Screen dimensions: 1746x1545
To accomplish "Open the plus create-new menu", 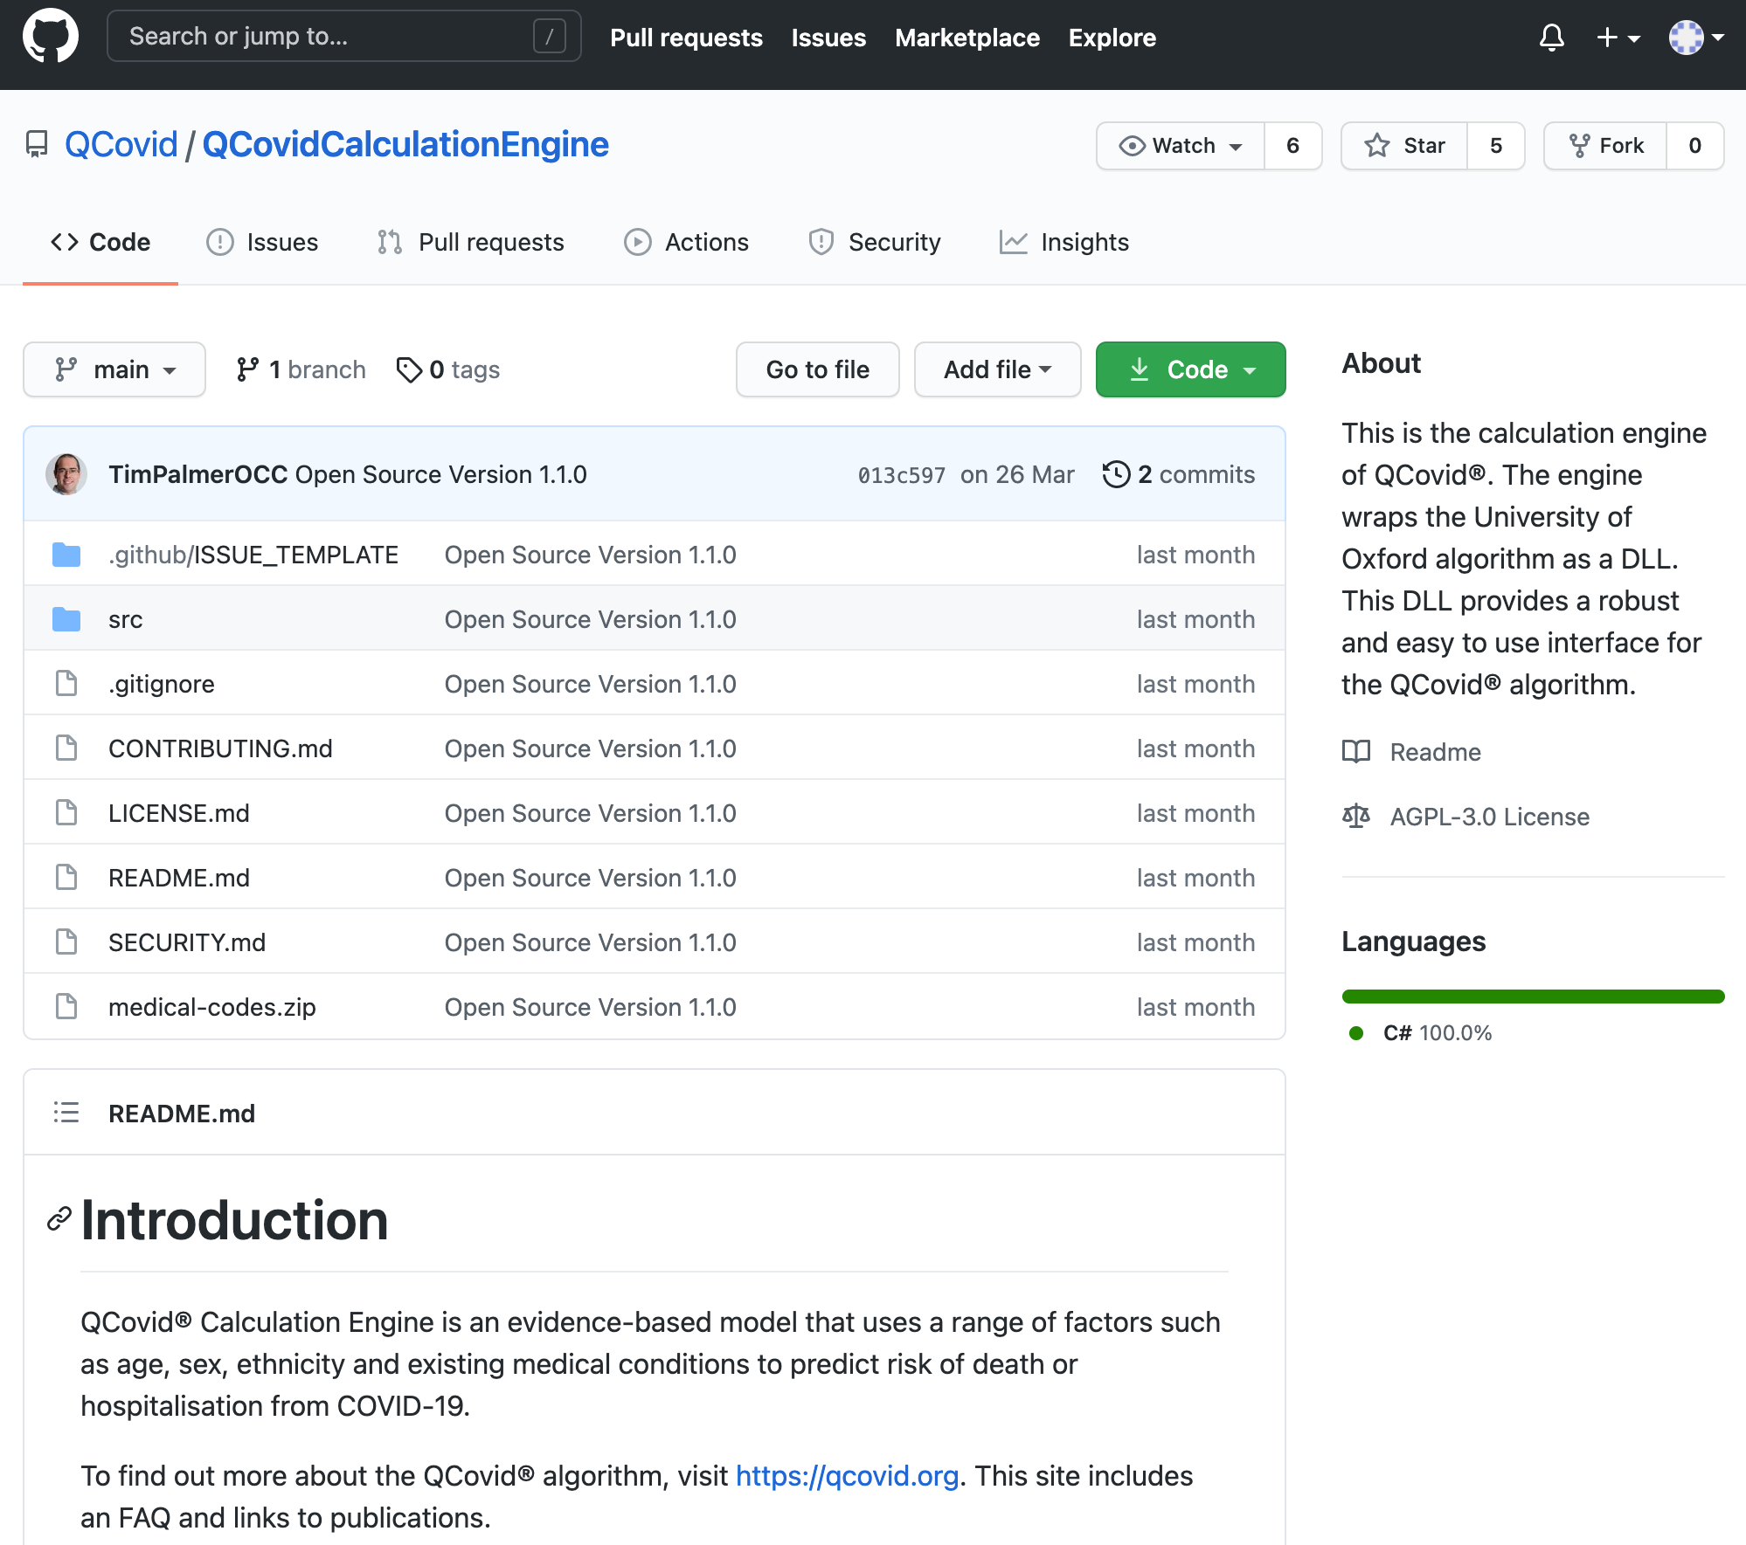I will click(x=1618, y=38).
